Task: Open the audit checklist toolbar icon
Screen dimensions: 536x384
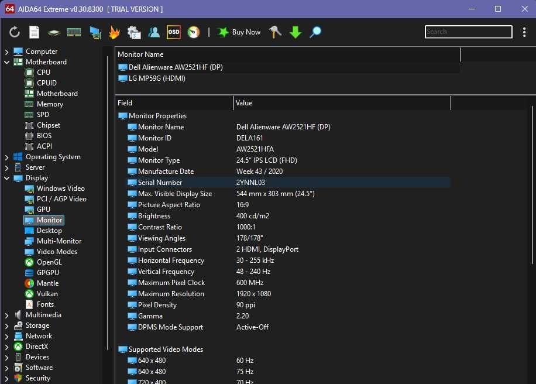Action: [x=134, y=32]
